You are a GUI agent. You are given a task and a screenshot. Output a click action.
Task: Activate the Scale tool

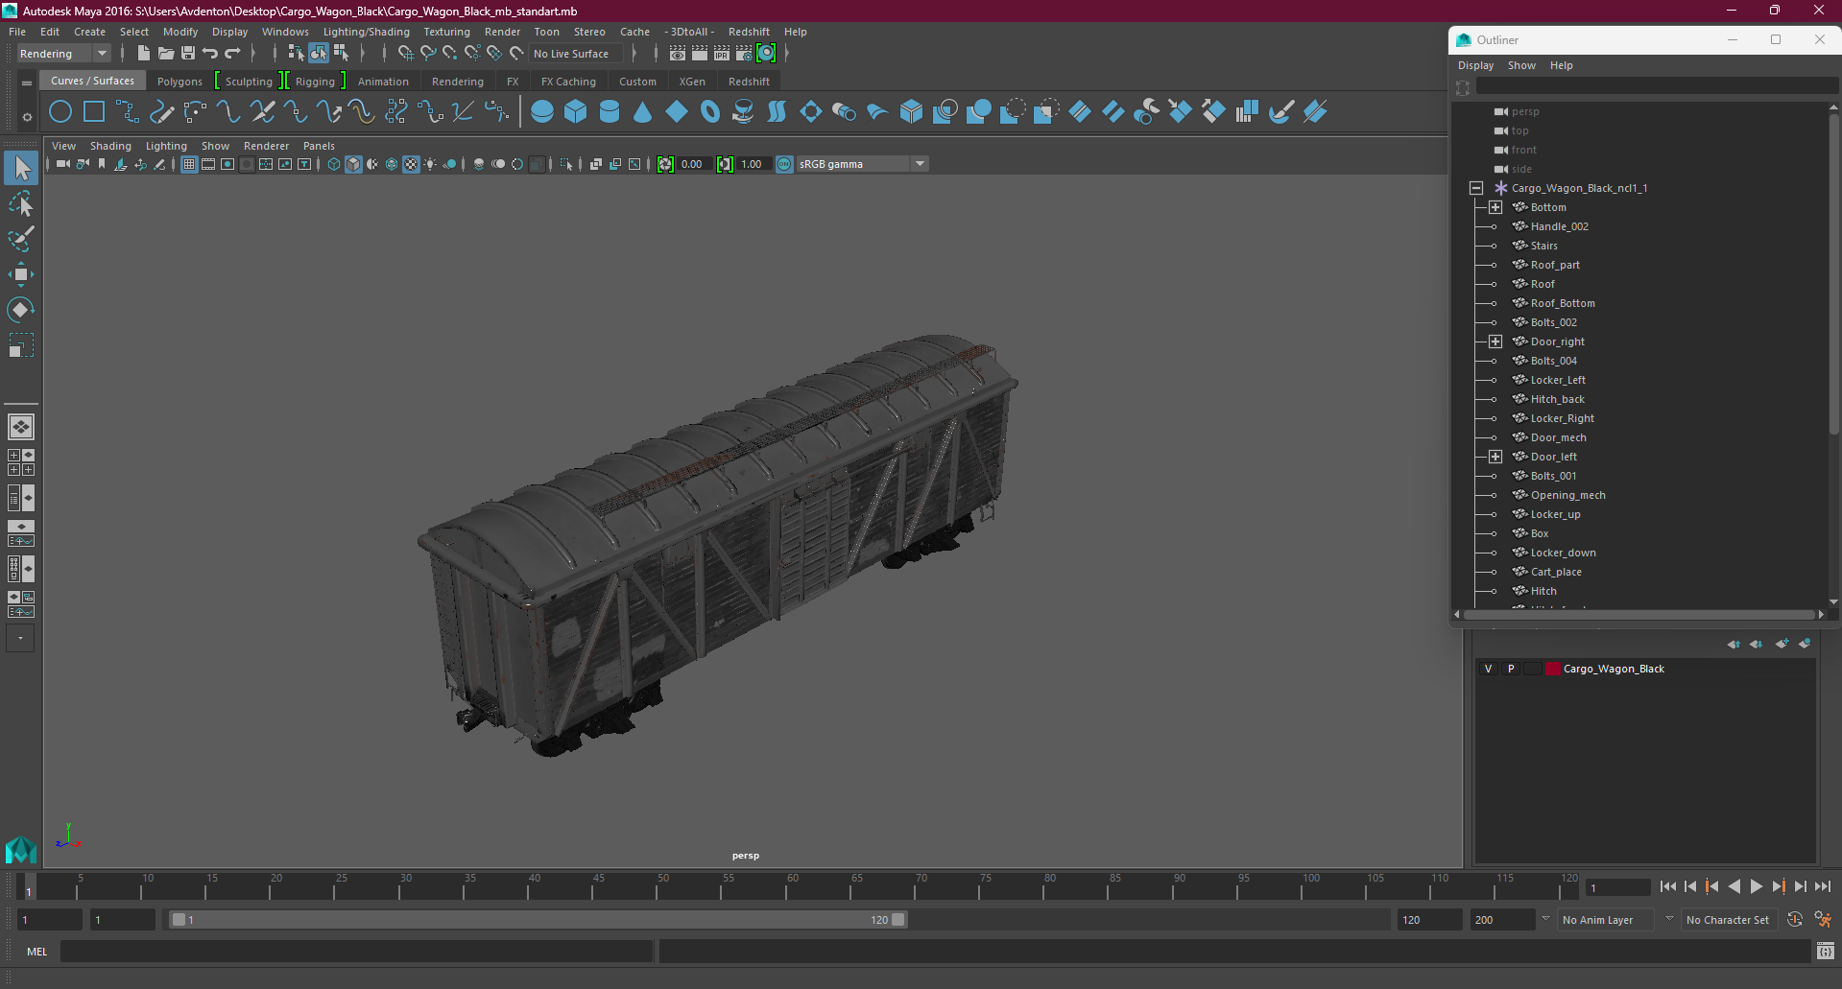pos(21,344)
